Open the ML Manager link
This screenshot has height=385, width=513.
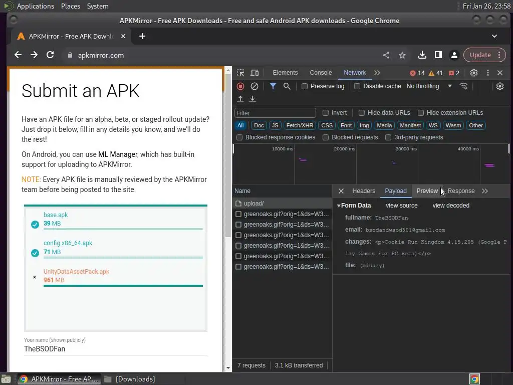pos(118,154)
